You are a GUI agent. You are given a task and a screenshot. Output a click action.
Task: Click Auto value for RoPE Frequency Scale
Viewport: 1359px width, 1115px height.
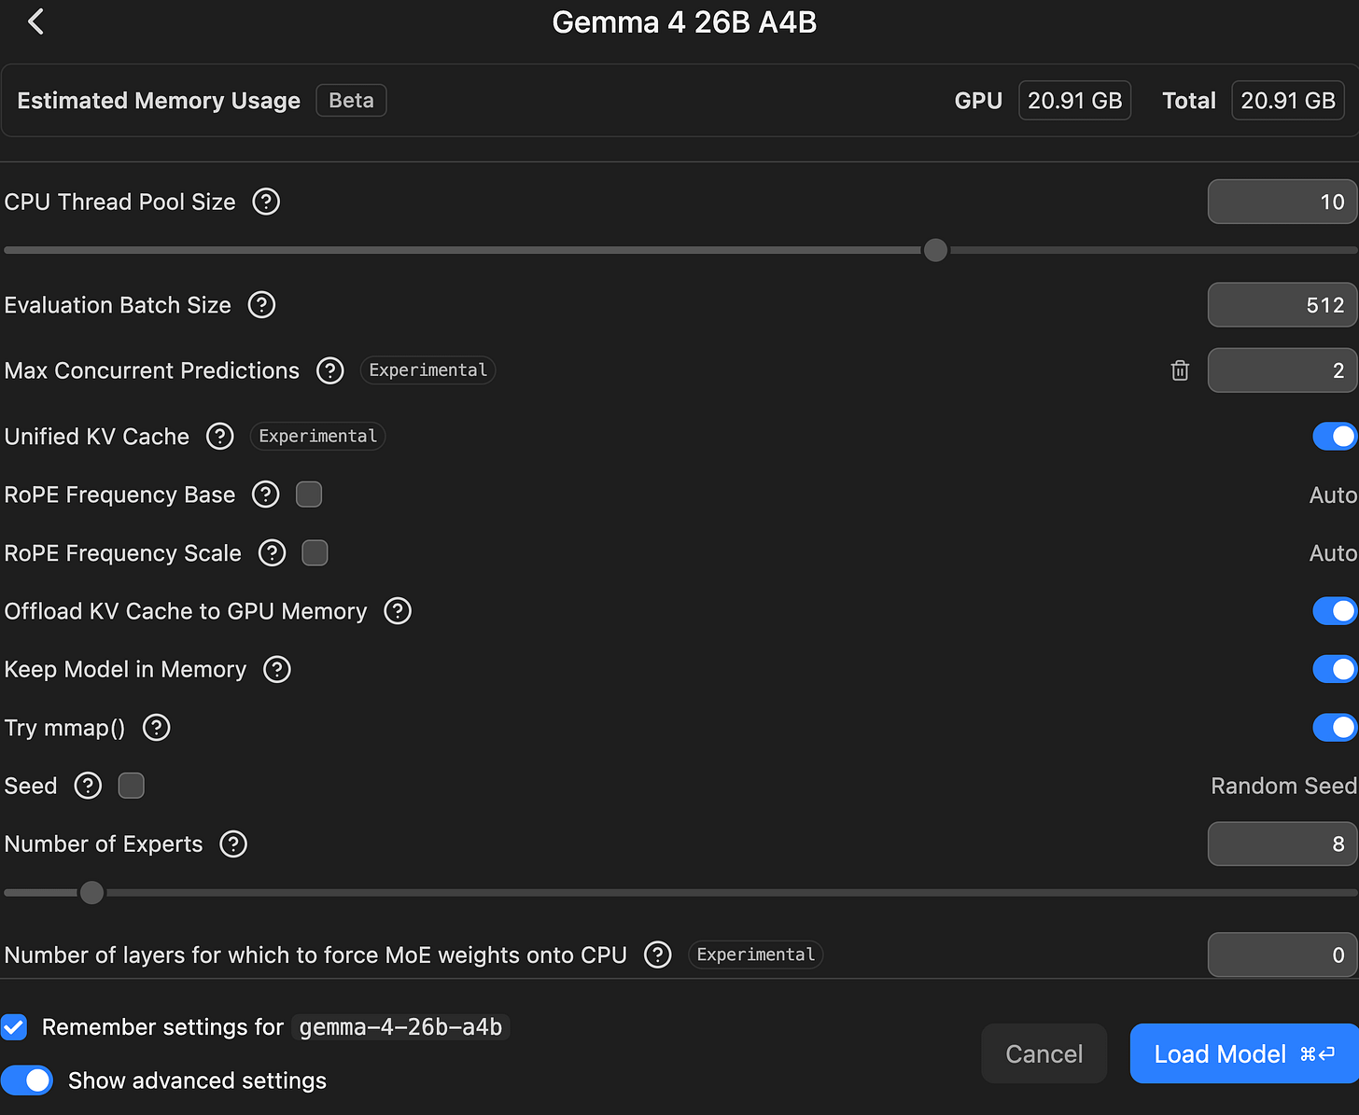(1333, 553)
